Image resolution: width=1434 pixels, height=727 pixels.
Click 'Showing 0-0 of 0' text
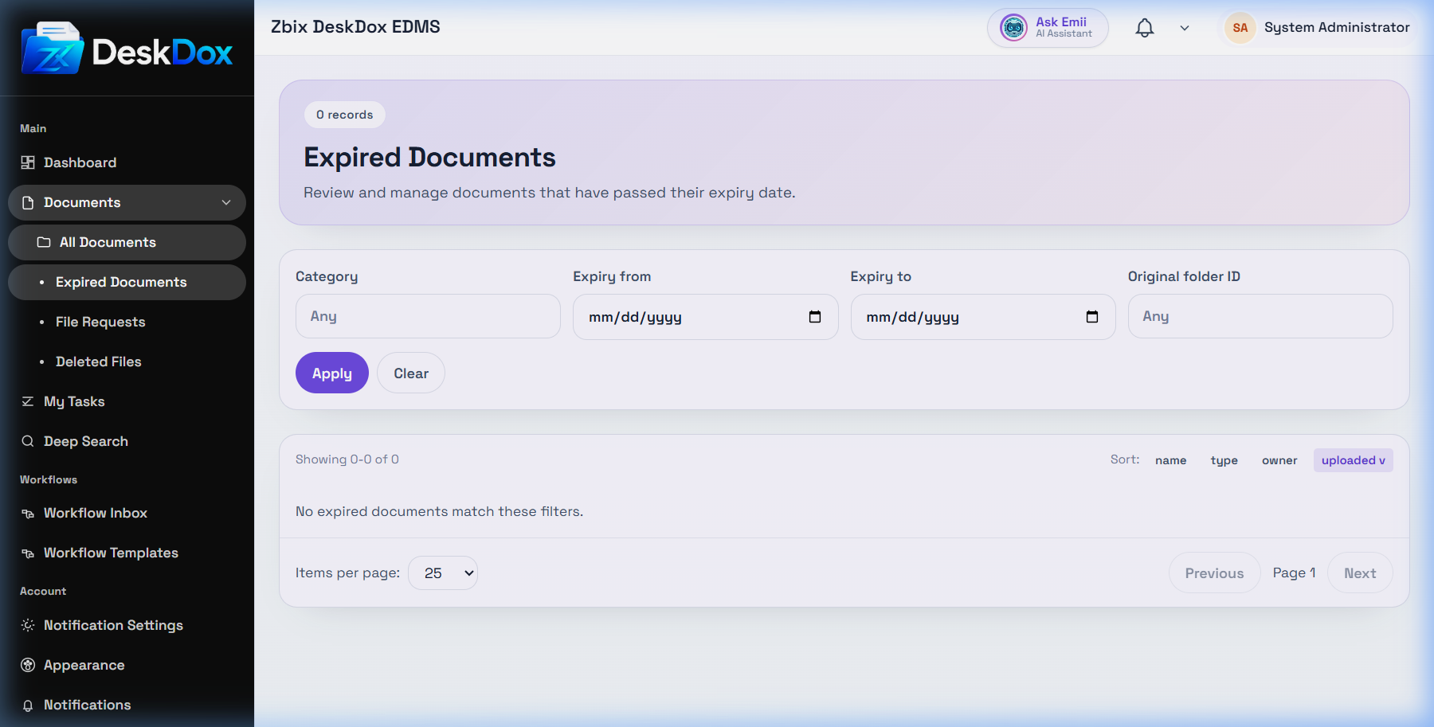tap(347, 459)
